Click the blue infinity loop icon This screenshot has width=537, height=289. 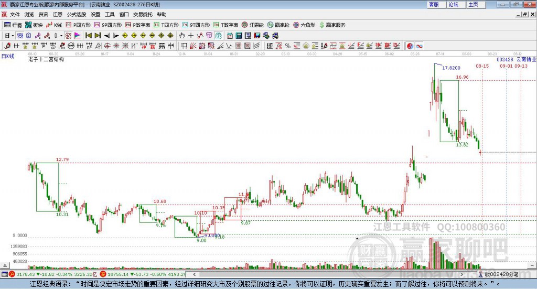coord(419,46)
